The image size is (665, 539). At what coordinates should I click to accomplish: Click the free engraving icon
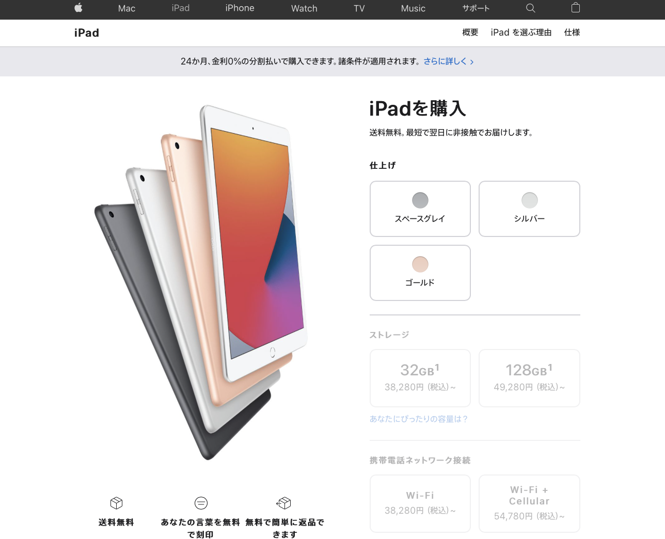point(201,503)
